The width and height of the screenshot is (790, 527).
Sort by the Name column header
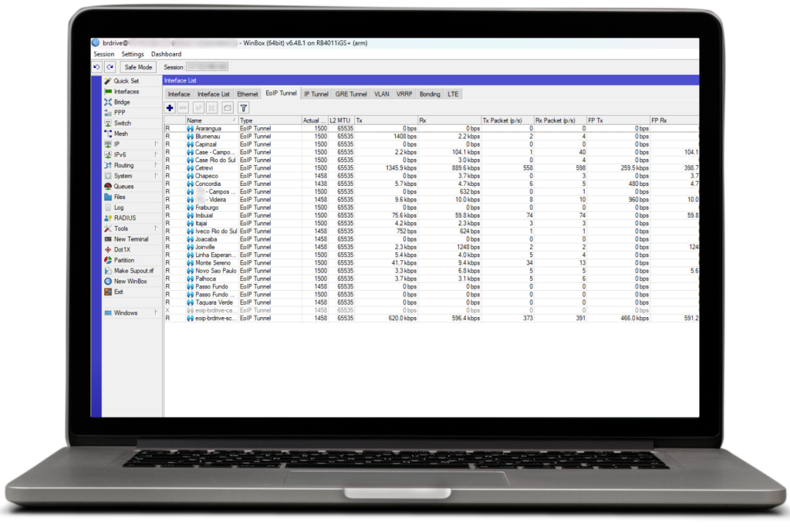click(211, 120)
